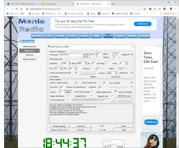Open the user profile avatar

click(x=171, y=9)
